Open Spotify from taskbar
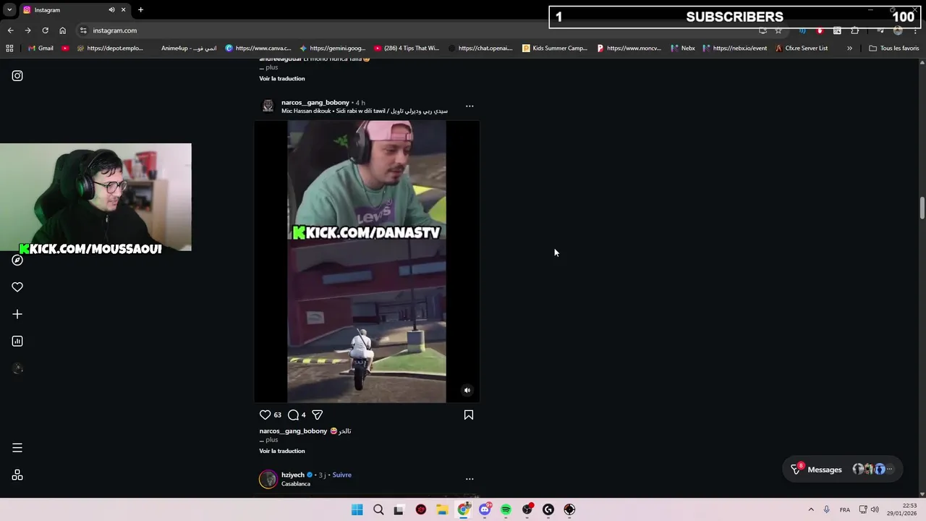The width and height of the screenshot is (926, 521). click(506, 509)
